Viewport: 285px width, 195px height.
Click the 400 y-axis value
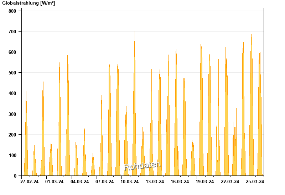[x=12, y=93]
